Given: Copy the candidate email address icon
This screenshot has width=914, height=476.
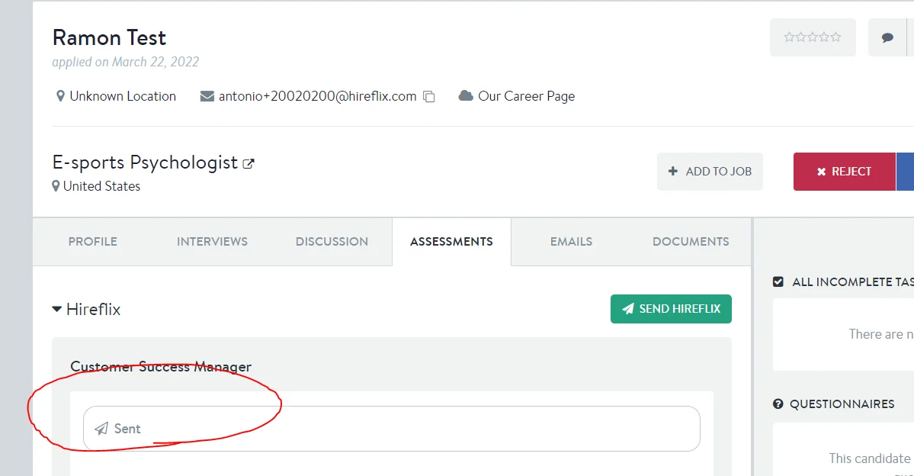Looking at the screenshot, I should coord(429,96).
